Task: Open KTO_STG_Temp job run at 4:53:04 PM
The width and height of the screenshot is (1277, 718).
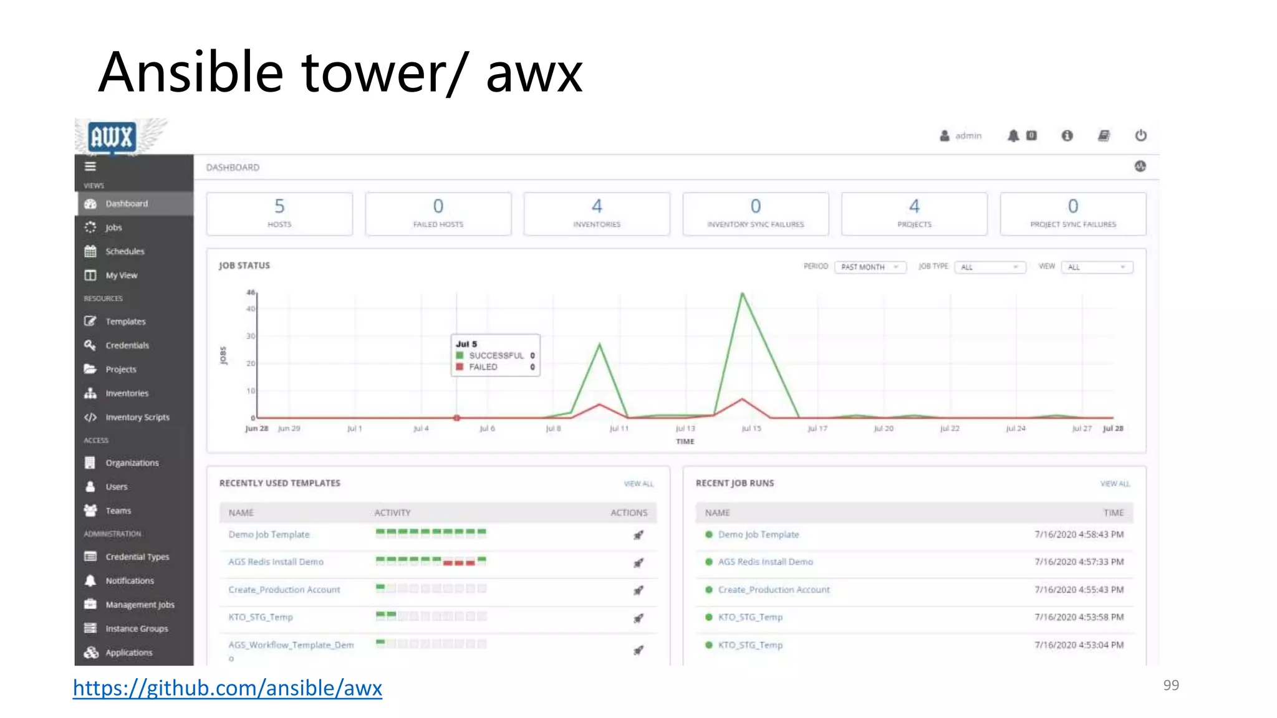Action: click(750, 645)
